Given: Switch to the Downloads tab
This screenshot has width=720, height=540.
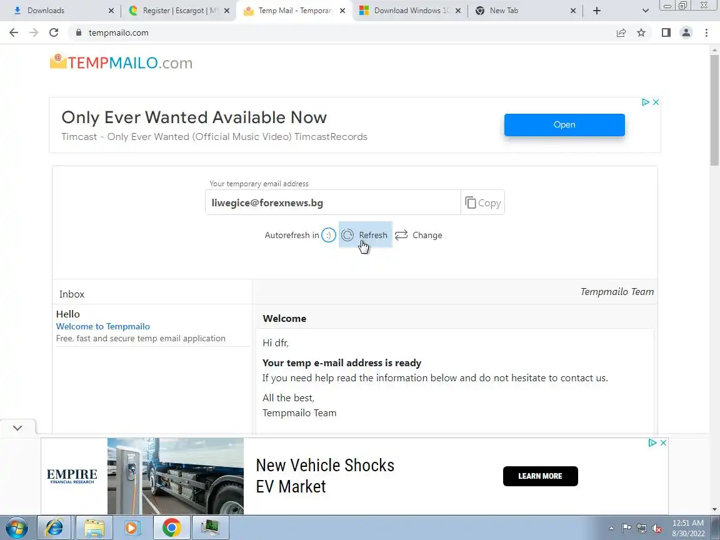Looking at the screenshot, I should click(60, 11).
